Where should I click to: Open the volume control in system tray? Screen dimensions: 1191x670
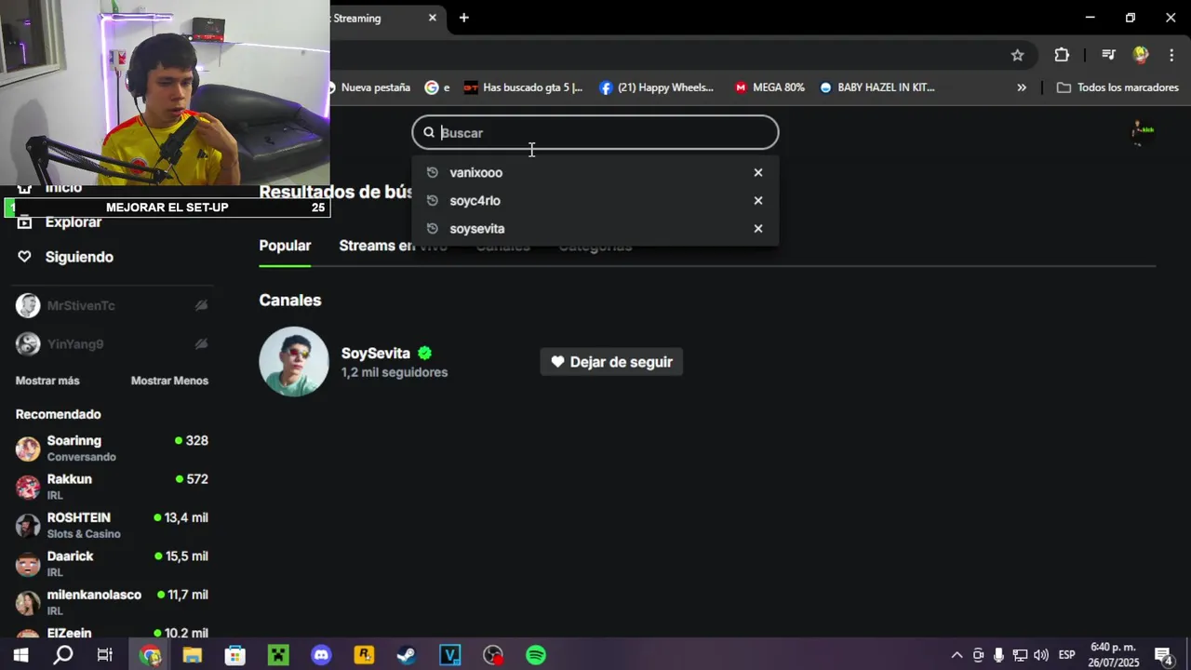tap(1040, 655)
